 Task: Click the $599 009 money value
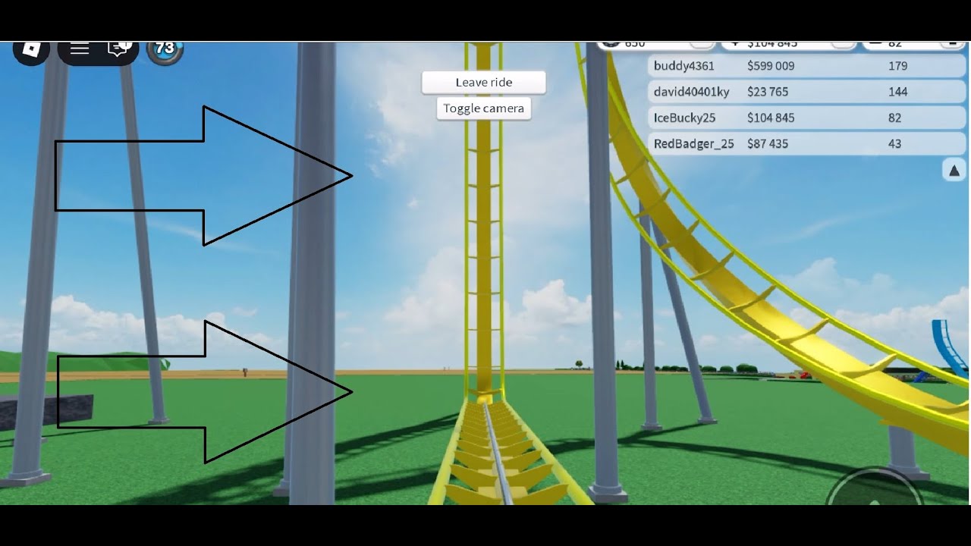pos(771,66)
